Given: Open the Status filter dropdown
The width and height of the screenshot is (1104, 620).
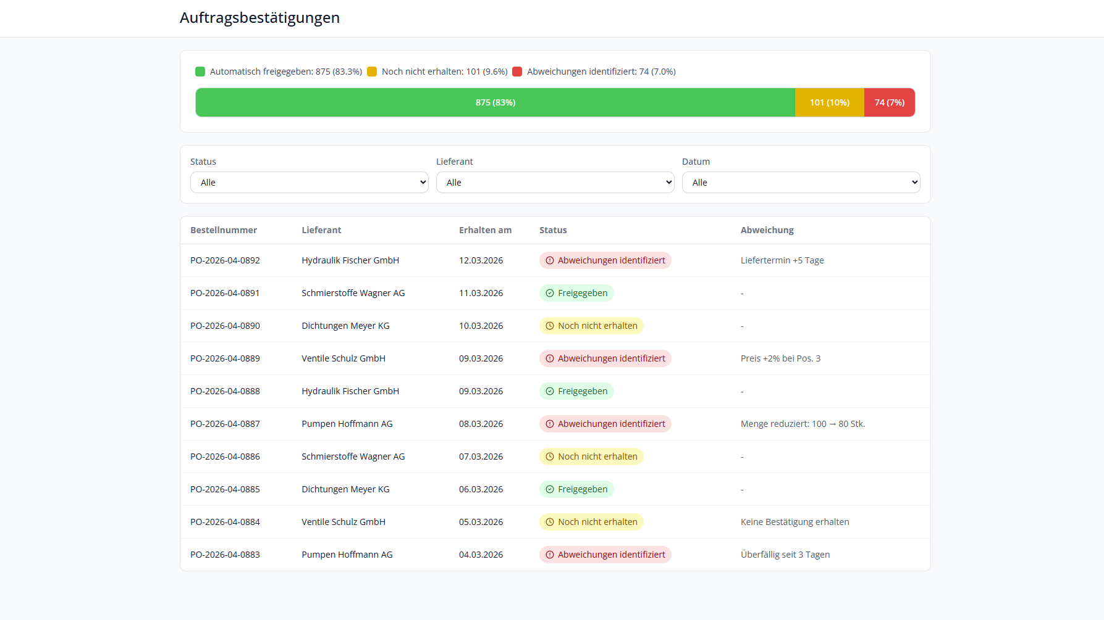Looking at the screenshot, I should click(309, 183).
